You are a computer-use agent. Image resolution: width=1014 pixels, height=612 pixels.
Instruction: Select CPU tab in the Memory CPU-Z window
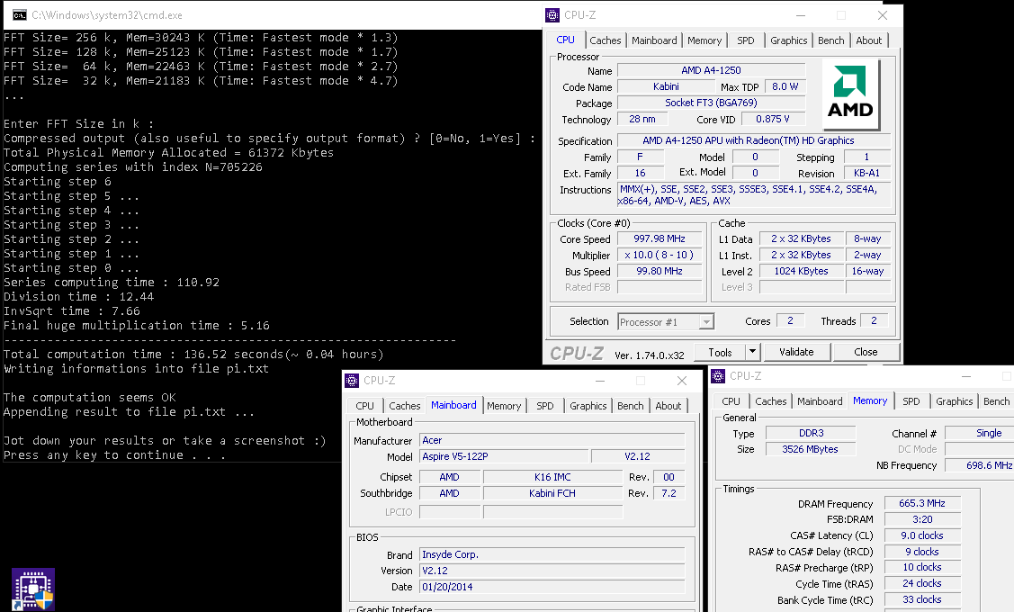(731, 401)
